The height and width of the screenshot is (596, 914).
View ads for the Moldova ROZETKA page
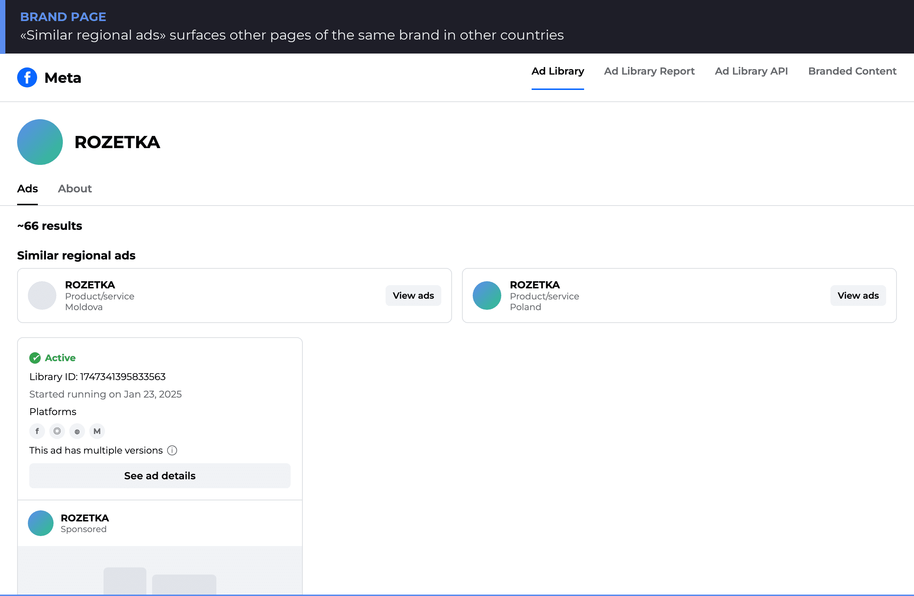coord(413,296)
